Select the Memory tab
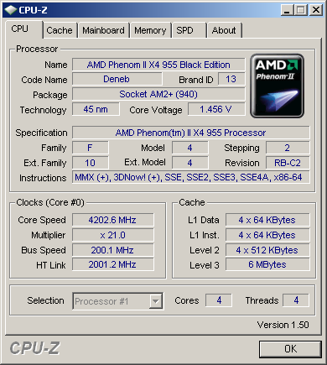327x365 pixels. tap(150, 30)
